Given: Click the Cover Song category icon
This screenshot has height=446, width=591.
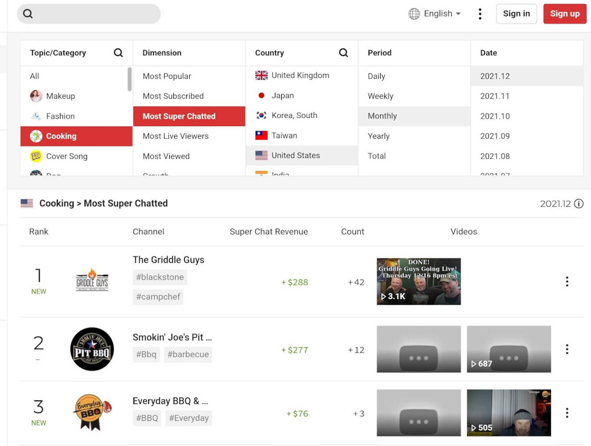Looking at the screenshot, I should tap(36, 156).
